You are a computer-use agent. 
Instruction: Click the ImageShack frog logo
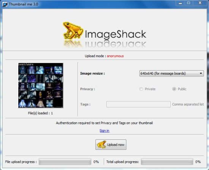[73, 30]
